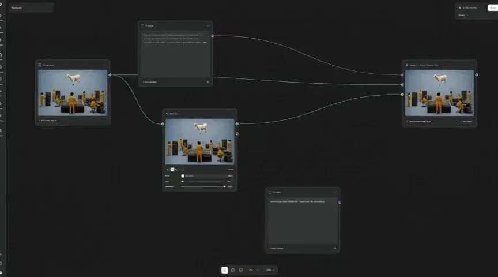Image resolution: width=498 pixels, height=277 pixels.
Task: Click the first tool icon below the center node canvas
Action: tap(168, 170)
